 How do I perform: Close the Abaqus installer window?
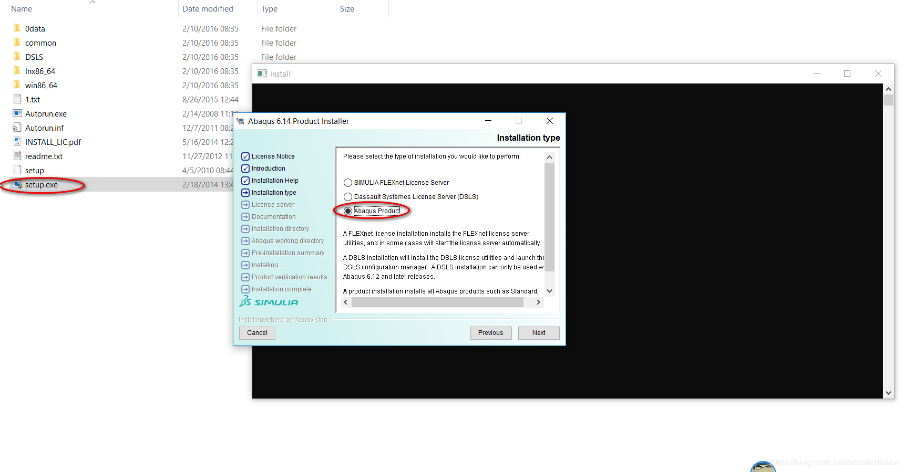pos(550,121)
